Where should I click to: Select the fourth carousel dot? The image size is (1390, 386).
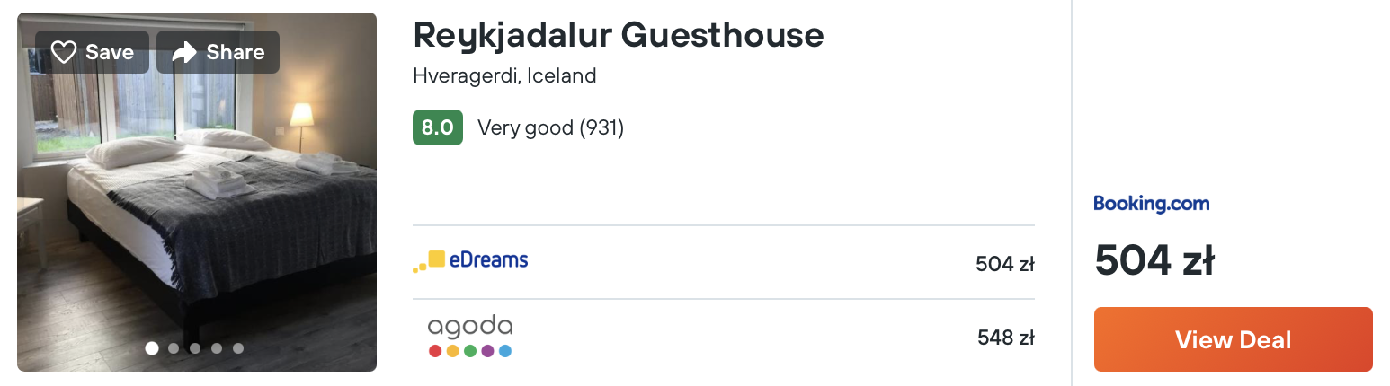coord(217,348)
